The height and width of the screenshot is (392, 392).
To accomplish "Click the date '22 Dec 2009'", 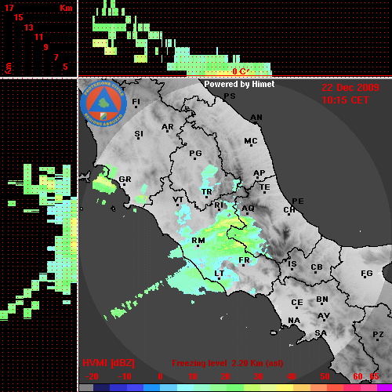I will pyautogui.click(x=350, y=88).
